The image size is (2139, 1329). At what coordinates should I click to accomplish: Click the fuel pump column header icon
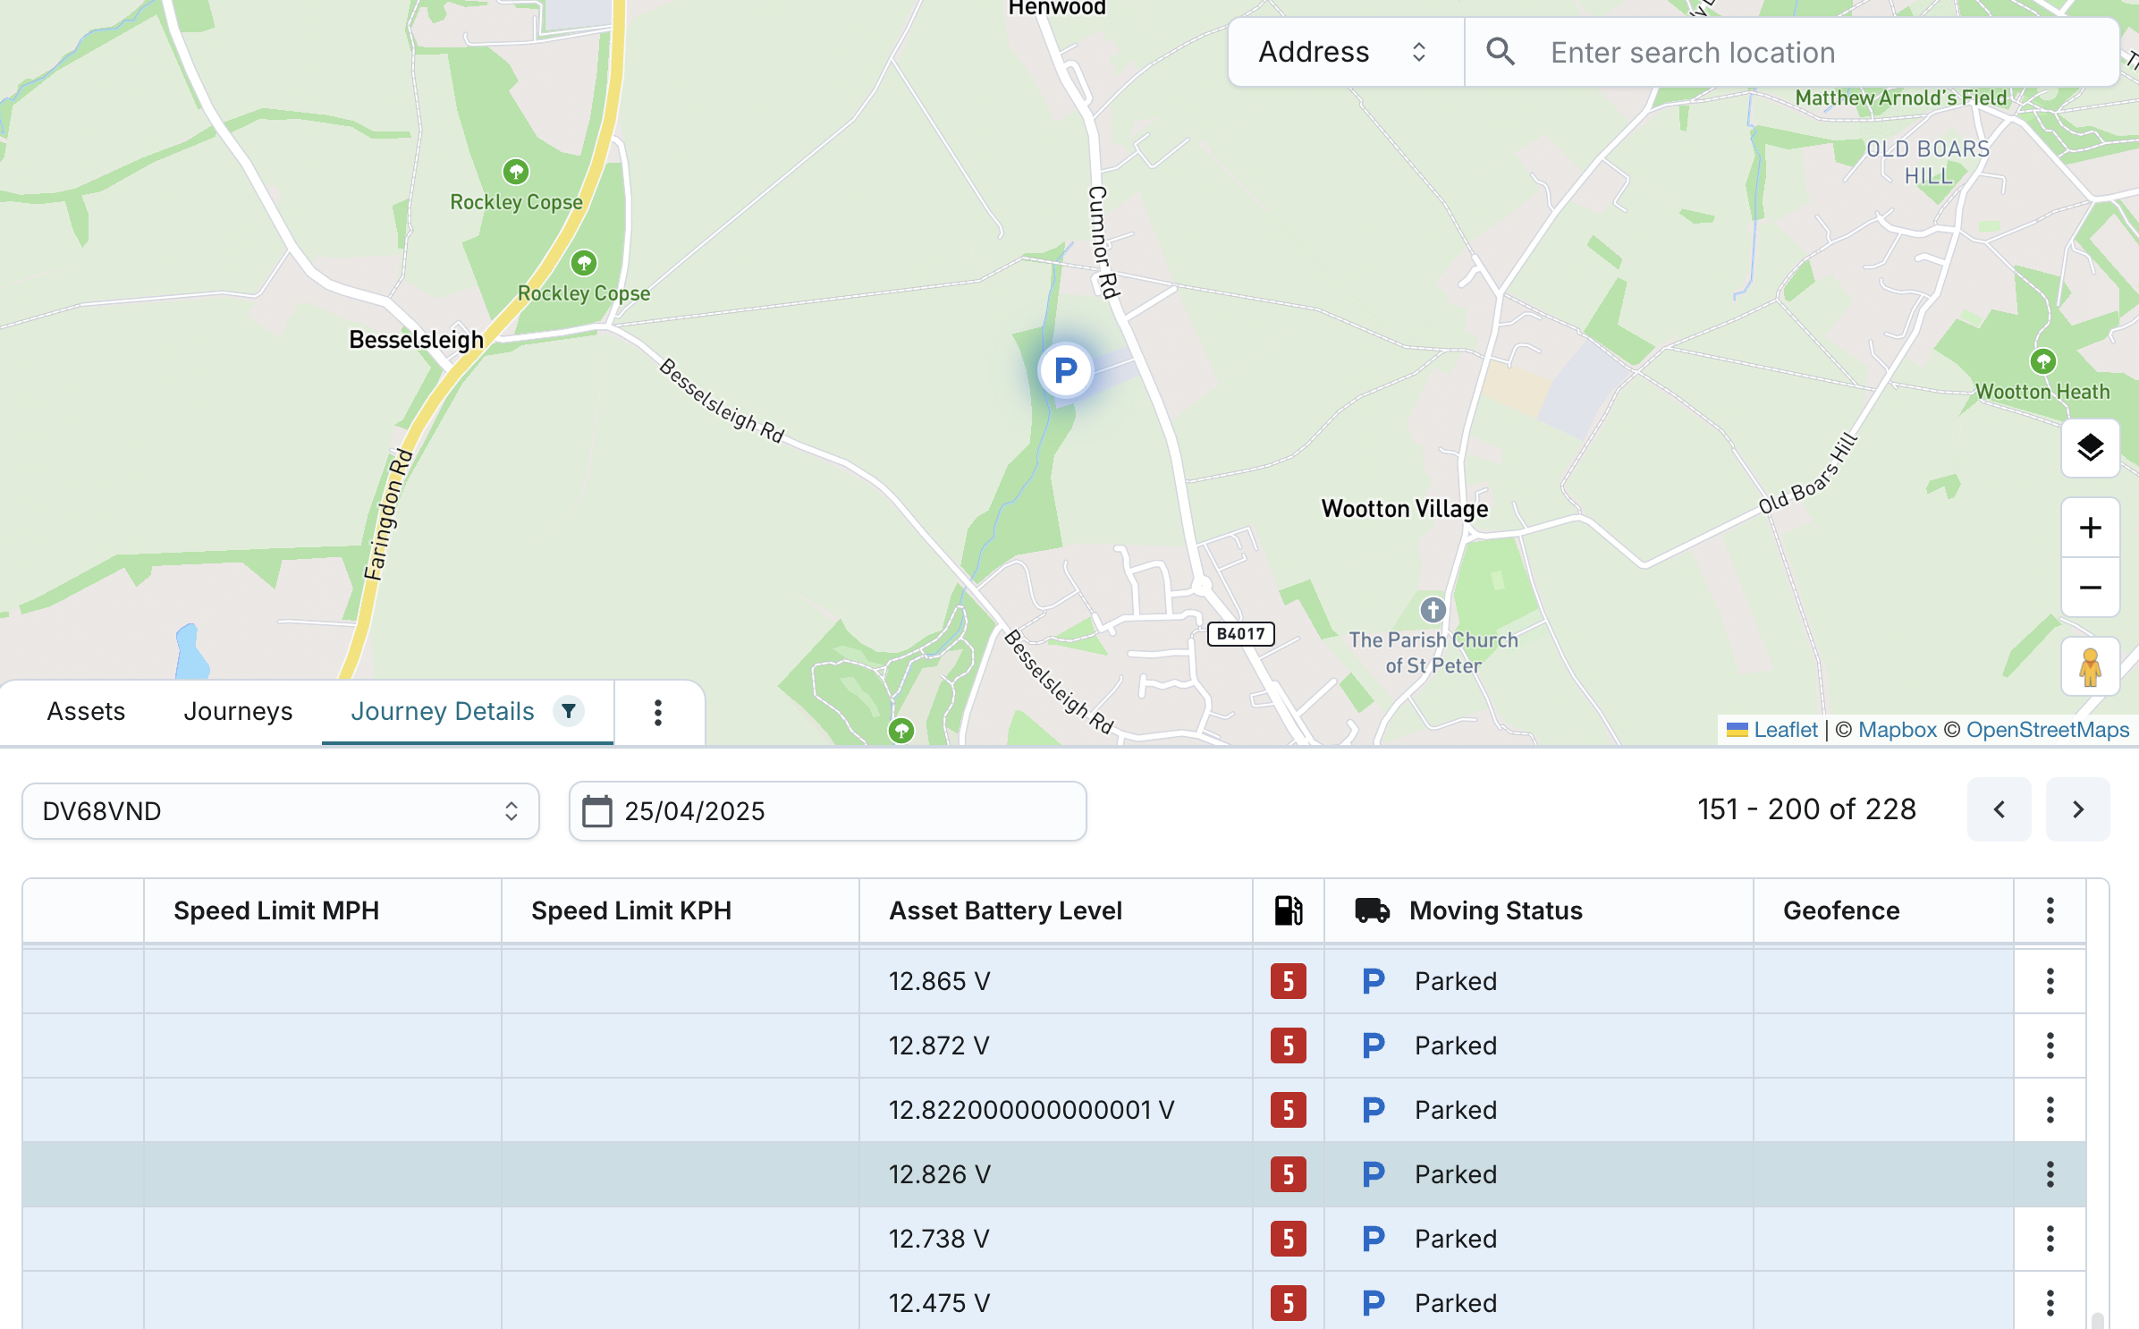(1288, 910)
